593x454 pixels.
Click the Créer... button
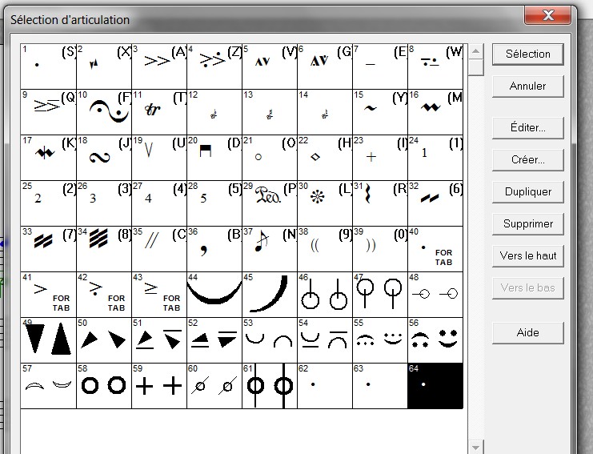click(527, 159)
